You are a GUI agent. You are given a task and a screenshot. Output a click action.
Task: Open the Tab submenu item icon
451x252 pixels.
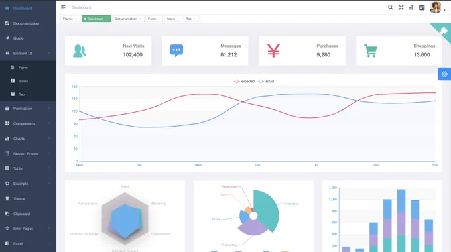[13, 94]
